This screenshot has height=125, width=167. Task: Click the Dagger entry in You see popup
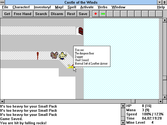pyautogui.click(x=79, y=57)
